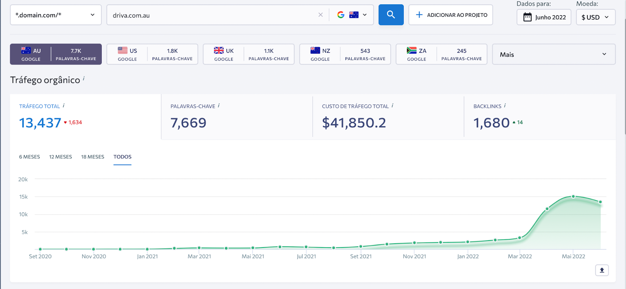Click Adicionar ao Projeto button

(451, 15)
